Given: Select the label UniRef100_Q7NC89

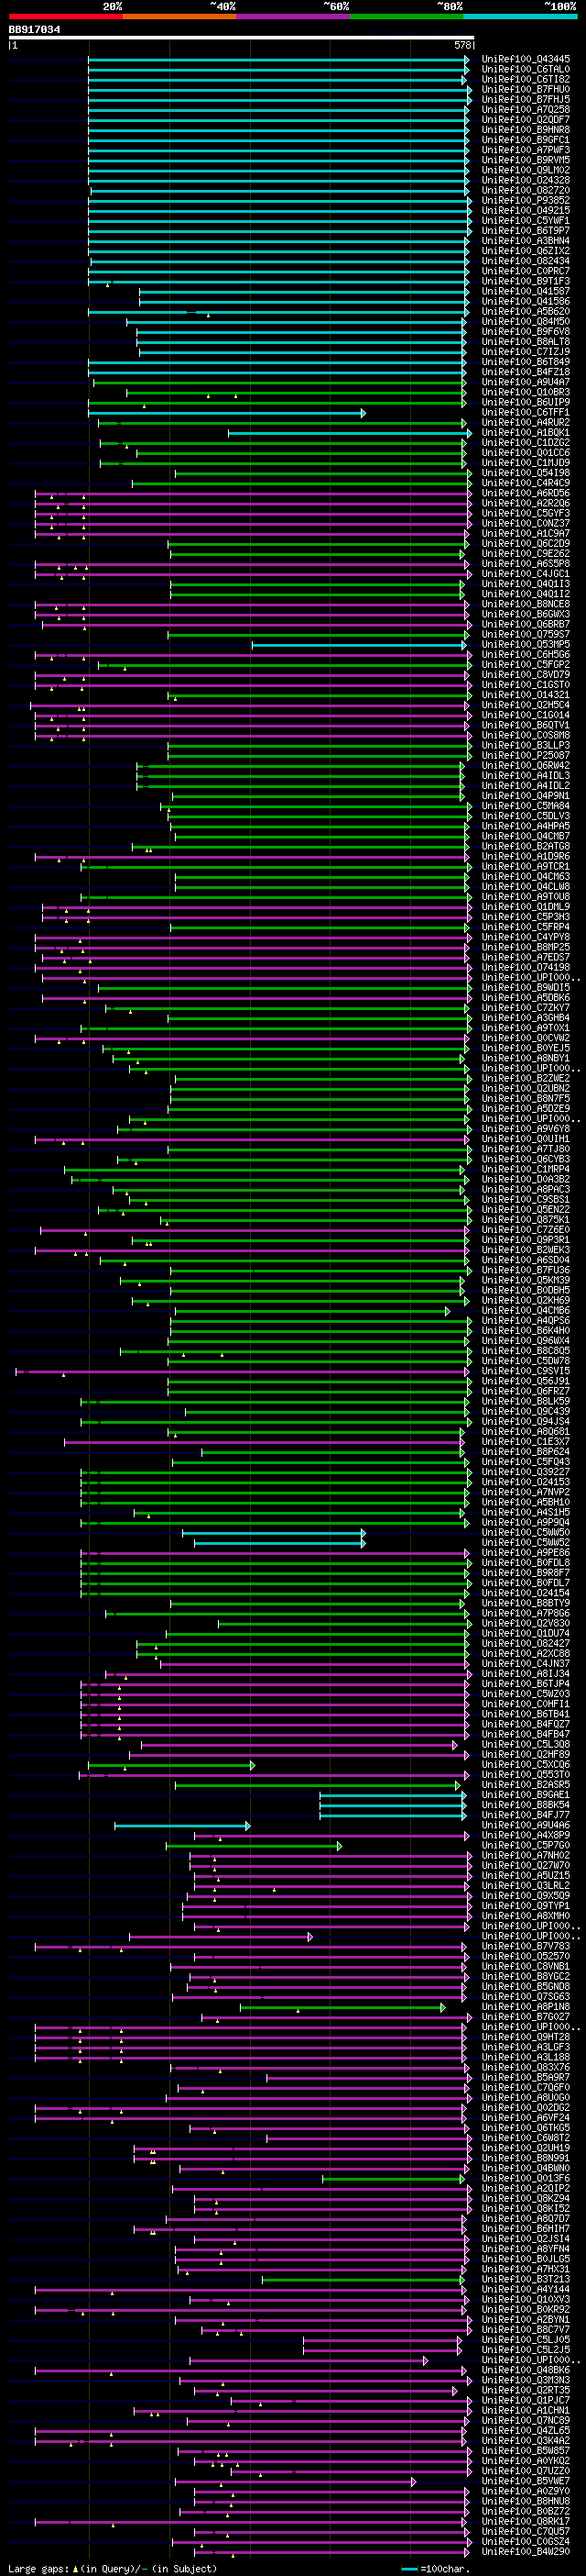Looking at the screenshot, I should pos(526,2420).
